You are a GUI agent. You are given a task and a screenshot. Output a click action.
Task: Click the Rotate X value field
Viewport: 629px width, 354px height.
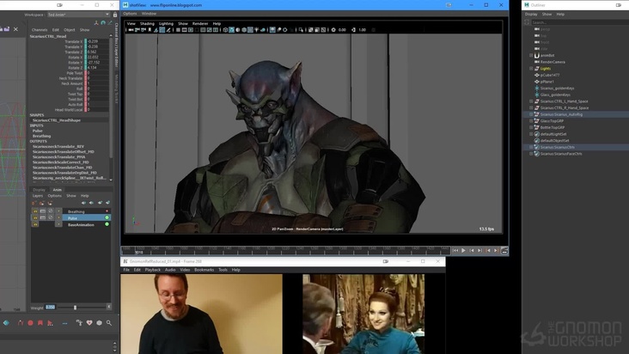pos(93,58)
